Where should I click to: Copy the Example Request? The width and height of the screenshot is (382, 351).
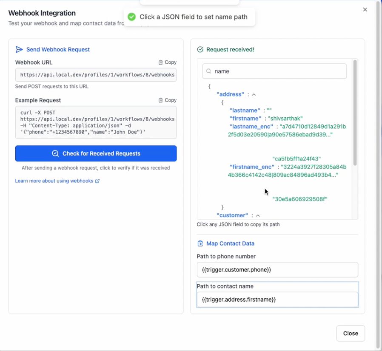pyautogui.click(x=167, y=100)
